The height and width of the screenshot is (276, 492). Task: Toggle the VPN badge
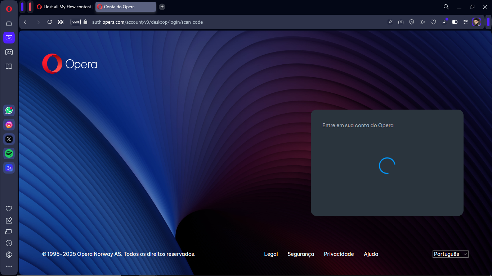click(x=76, y=22)
